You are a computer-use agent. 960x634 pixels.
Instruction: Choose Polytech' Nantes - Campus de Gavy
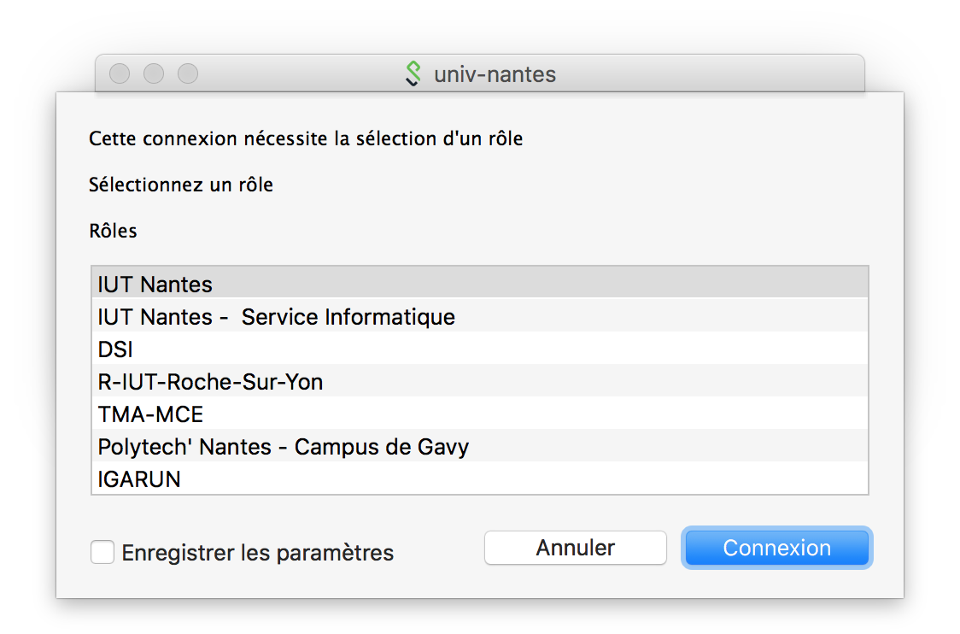283,447
